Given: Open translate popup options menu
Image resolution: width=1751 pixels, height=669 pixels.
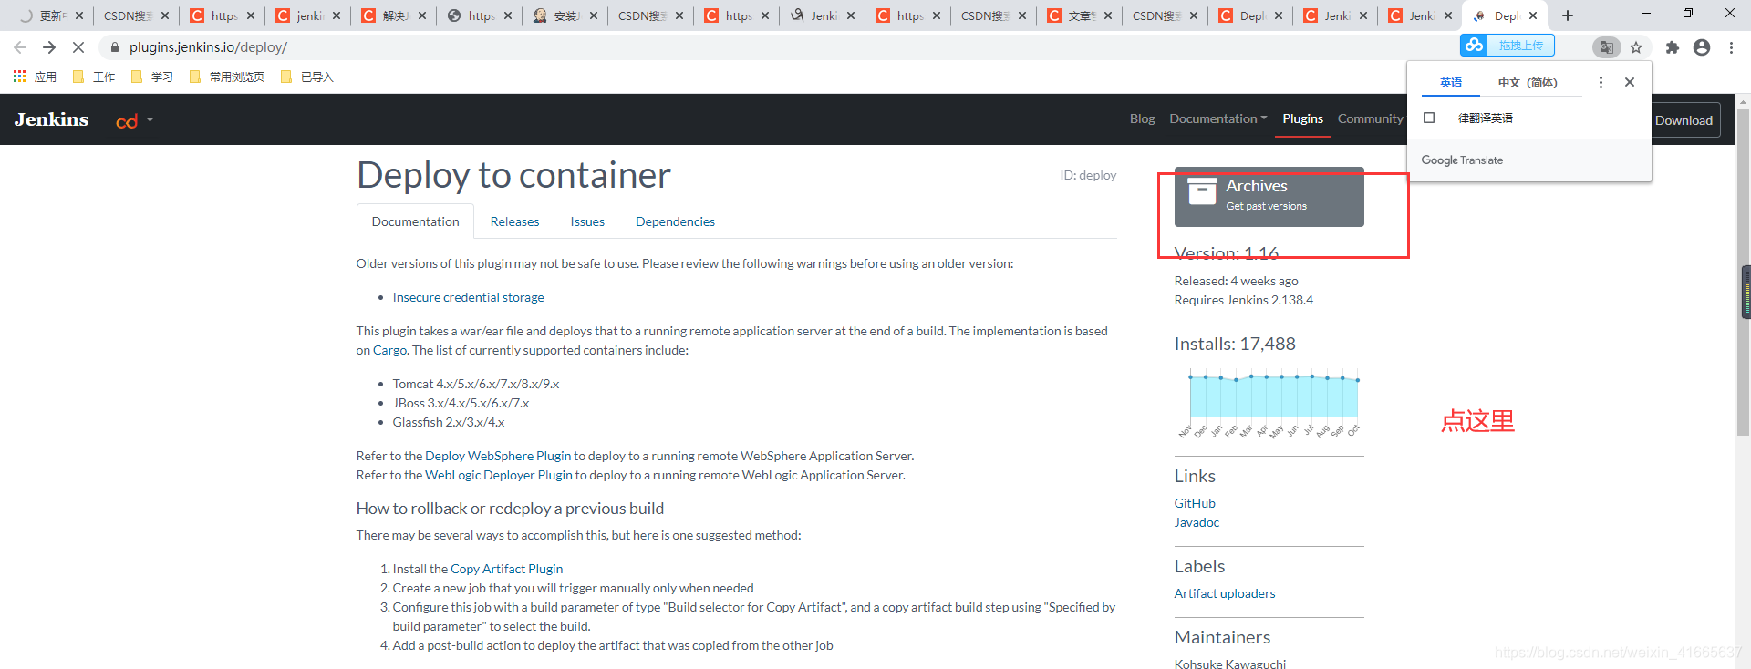Looking at the screenshot, I should click(1601, 82).
